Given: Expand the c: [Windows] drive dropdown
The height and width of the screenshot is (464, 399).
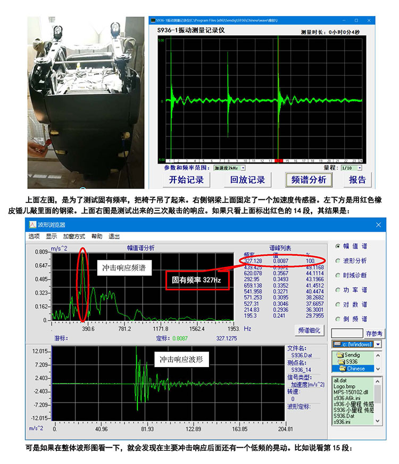Looking at the screenshot, I should tap(378, 345).
